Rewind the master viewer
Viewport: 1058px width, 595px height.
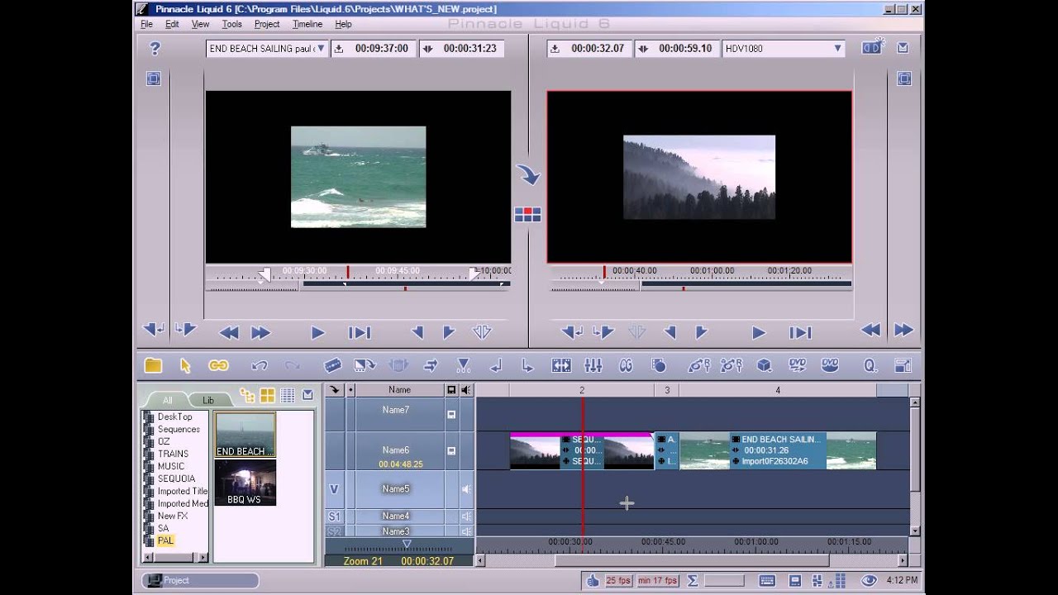click(x=870, y=331)
